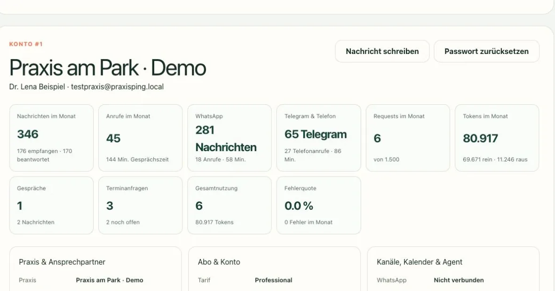
Task: Click the Telegram & Telefon label
Action: (310, 116)
